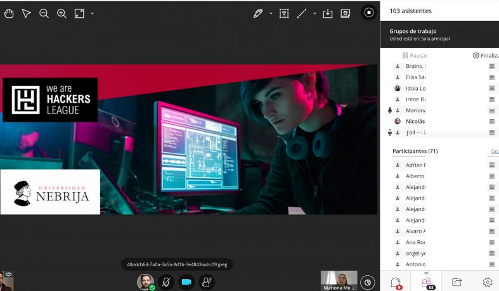Viewport: 499px width, 291px height.
Task: Click the Ocultar link beside Participantes
Action: pyautogui.click(x=494, y=152)
